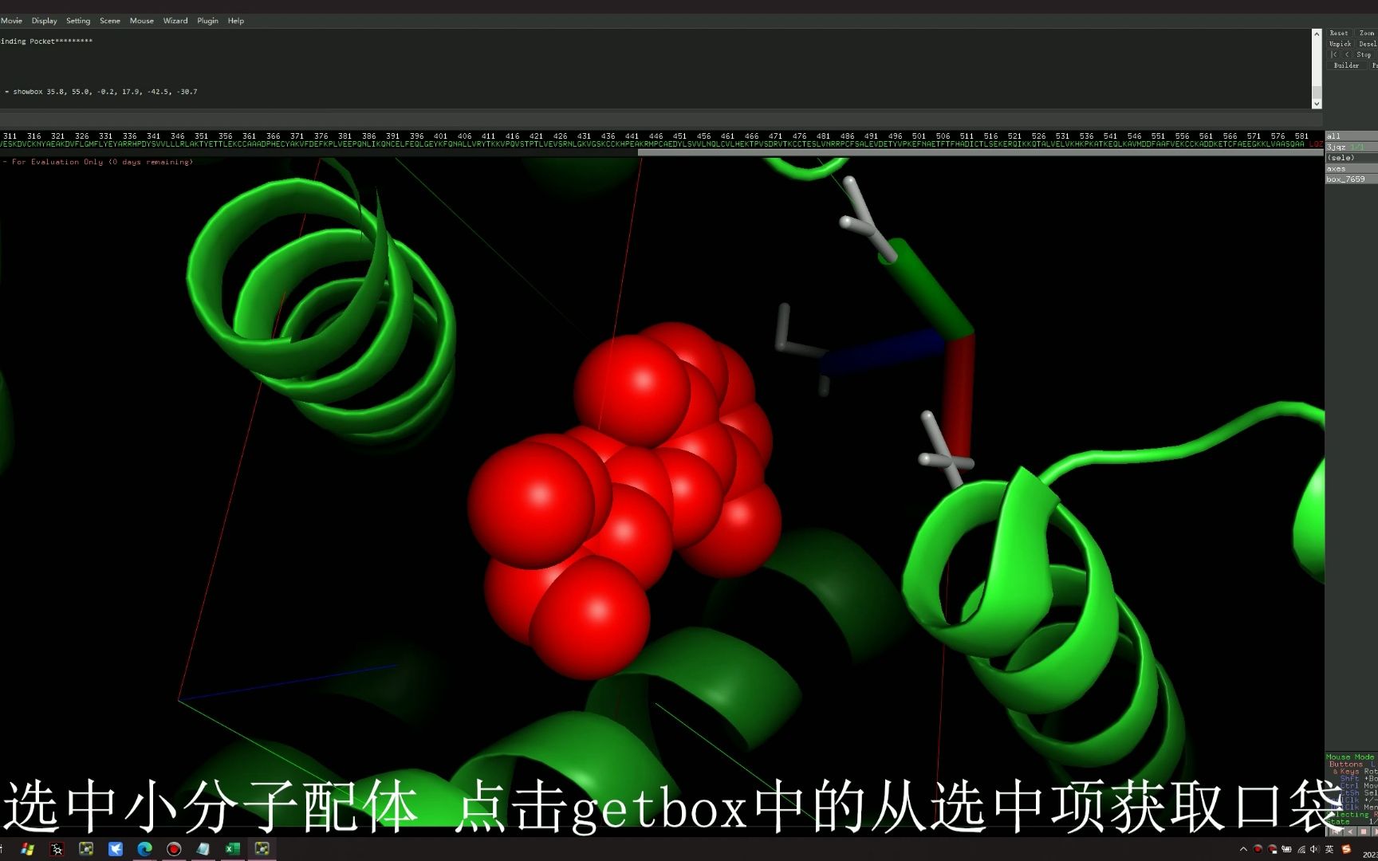Click scroll-down arrow of the log output
Image resolution: width=1378 pixels, height=861 pixels.
click(1317, 104)
